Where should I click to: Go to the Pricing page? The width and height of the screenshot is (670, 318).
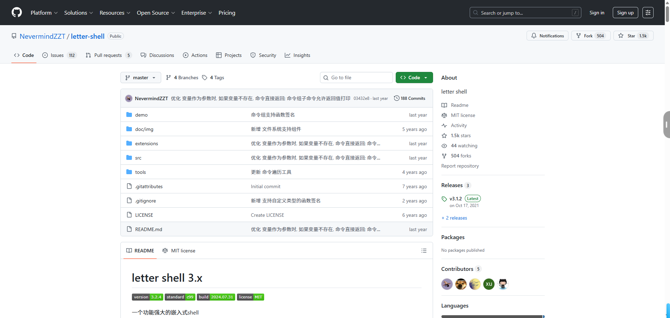[227, 13]
